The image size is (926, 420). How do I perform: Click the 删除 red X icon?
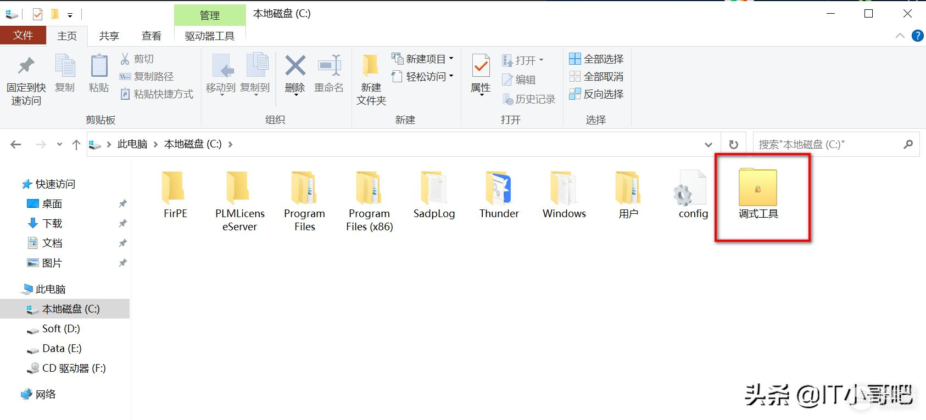pos(295,66)
